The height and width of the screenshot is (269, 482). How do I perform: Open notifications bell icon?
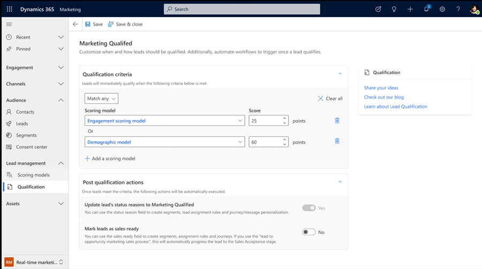tap(426, 9)
